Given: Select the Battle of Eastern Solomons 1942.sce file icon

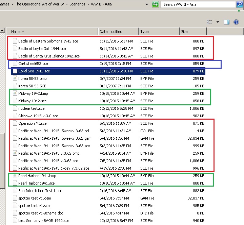Looking at the screenshot, I should [15, 41].
